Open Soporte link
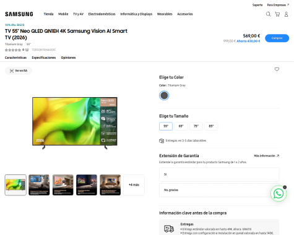Screen dimensions: 294x235 pyautogui.click(x=257, y=5)
